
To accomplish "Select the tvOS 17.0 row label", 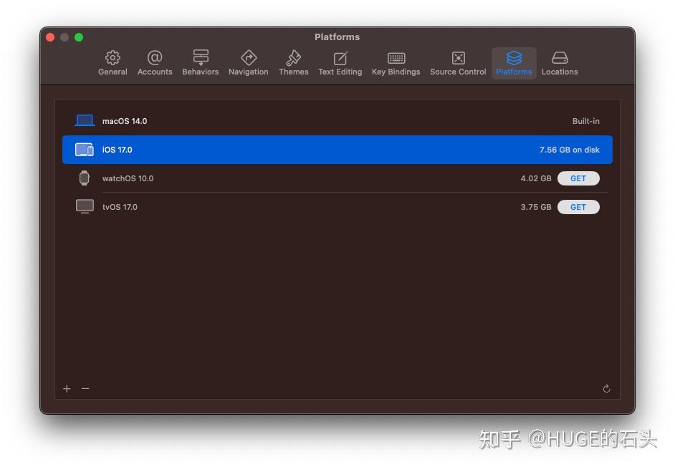I will click(120, 207).
